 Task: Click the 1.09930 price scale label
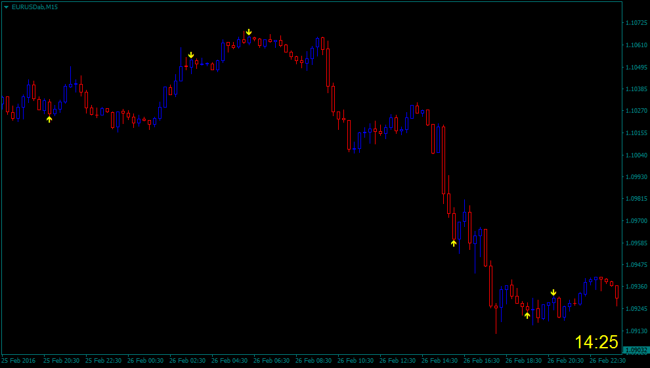pos(636,176)
